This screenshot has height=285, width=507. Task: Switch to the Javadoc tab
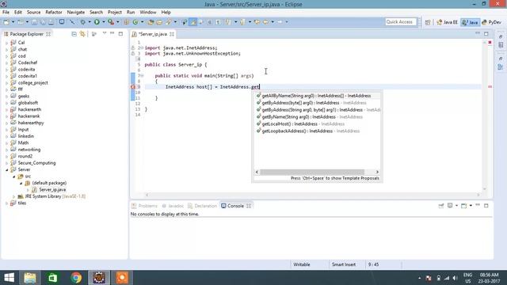[173, 206]
